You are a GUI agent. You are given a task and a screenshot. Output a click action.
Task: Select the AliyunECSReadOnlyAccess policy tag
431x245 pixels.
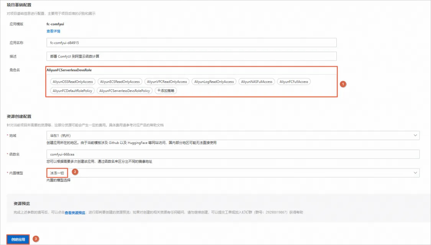[x=120, y=82]
